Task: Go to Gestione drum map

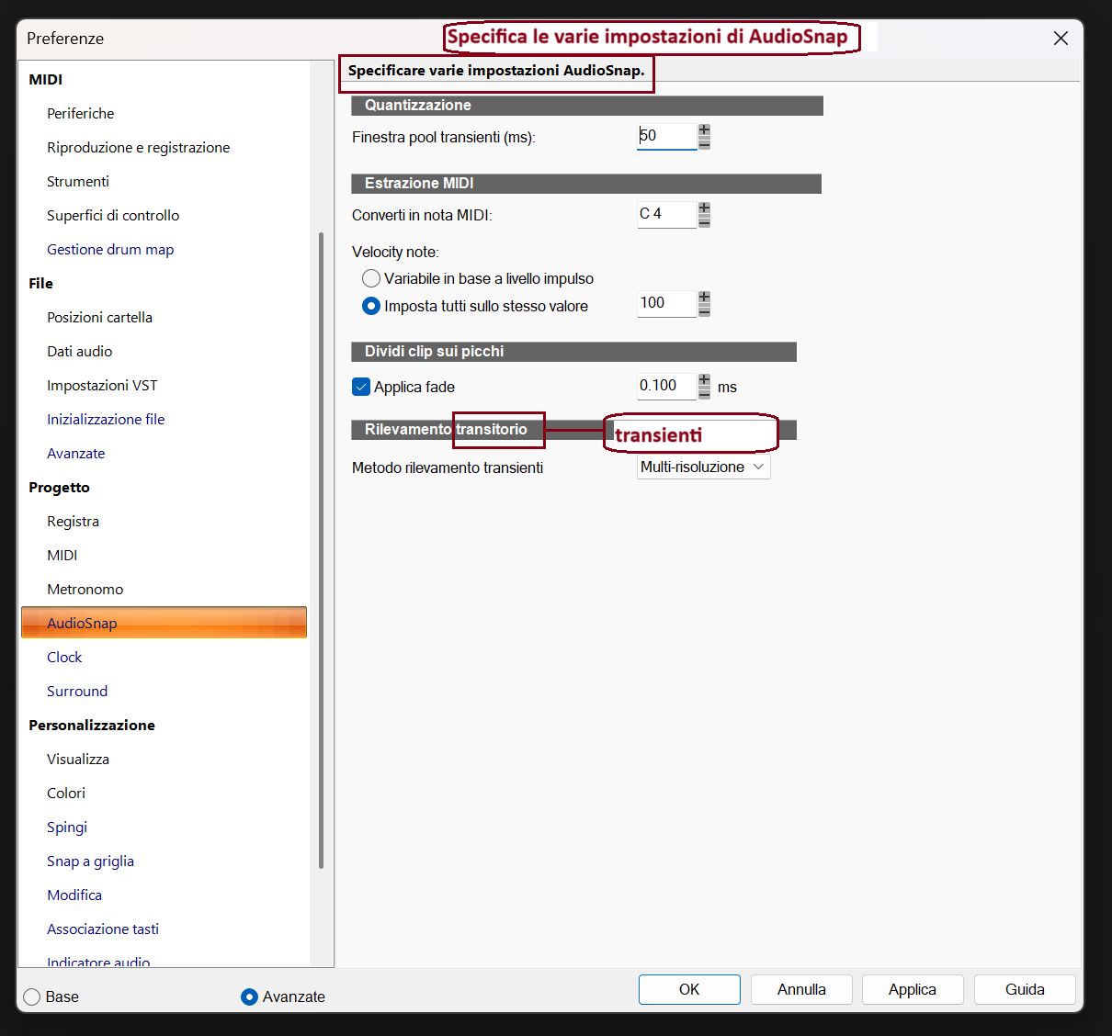Action: [x=110, y=249]
